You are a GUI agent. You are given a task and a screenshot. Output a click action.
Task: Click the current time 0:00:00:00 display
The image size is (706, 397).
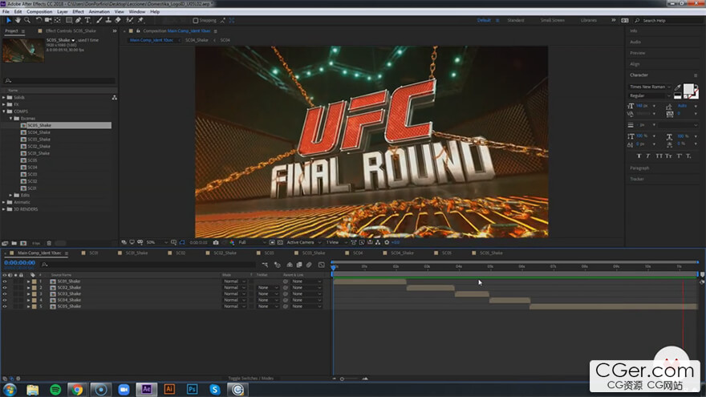click(x=19, y=263)
